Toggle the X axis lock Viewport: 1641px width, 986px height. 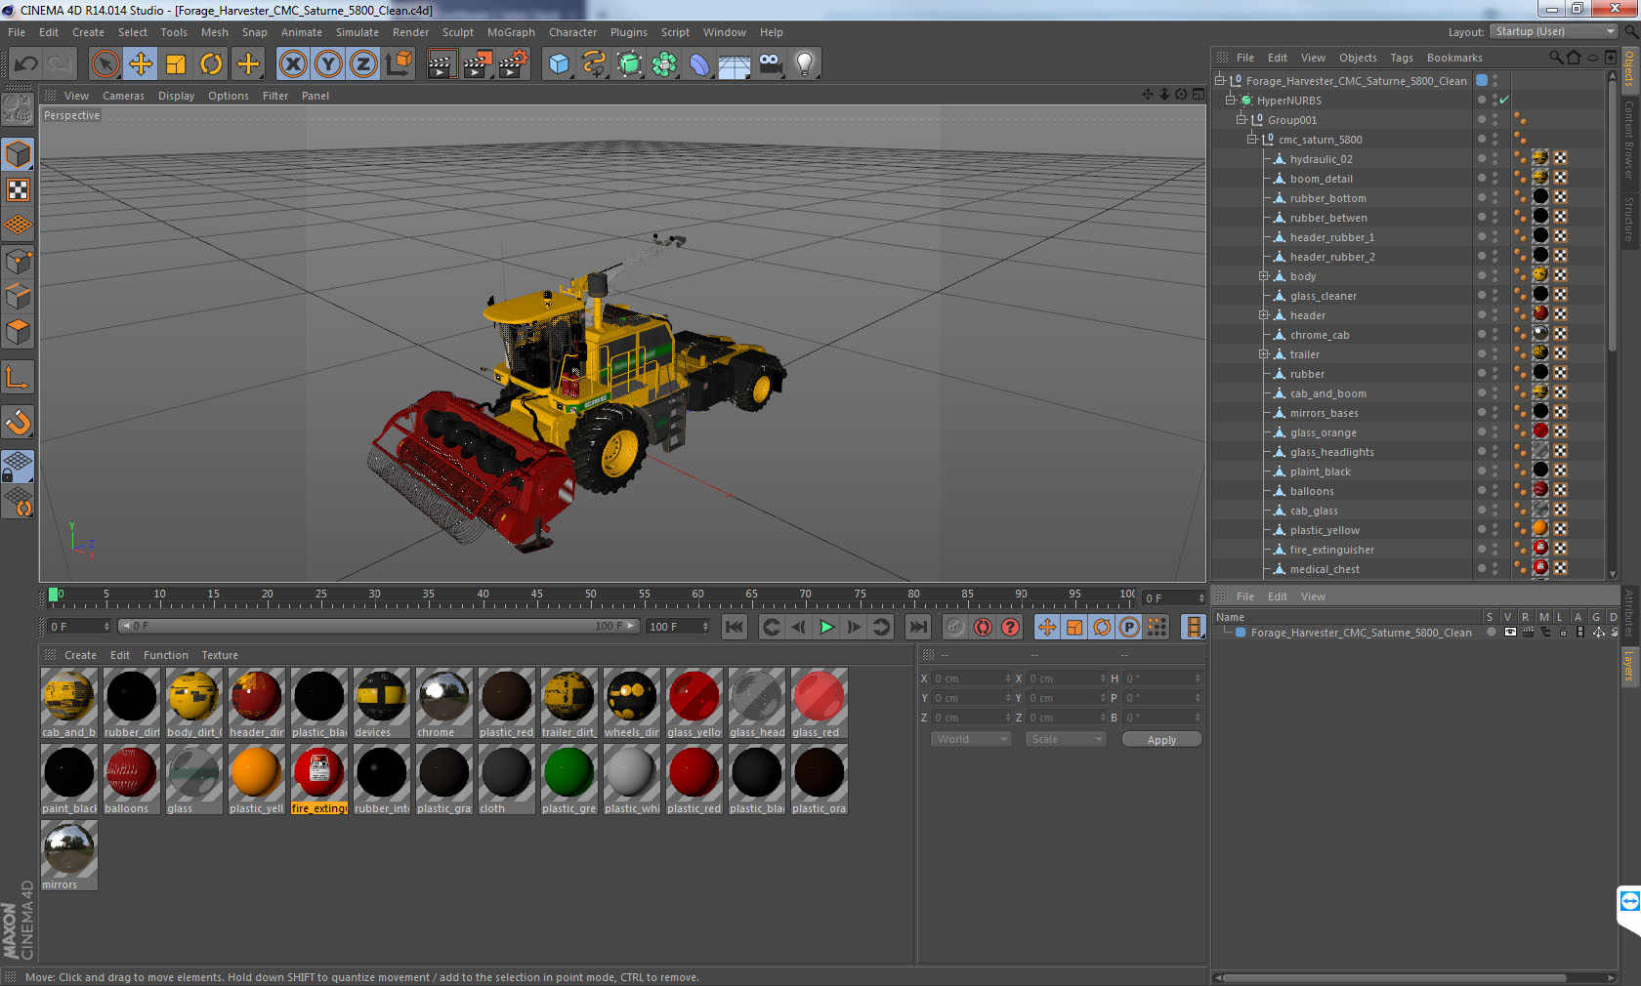pos(292,64)
